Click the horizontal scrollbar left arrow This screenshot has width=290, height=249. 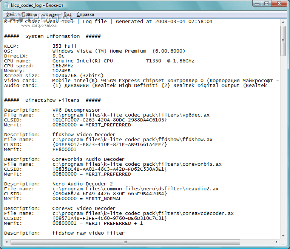point(7,242)
